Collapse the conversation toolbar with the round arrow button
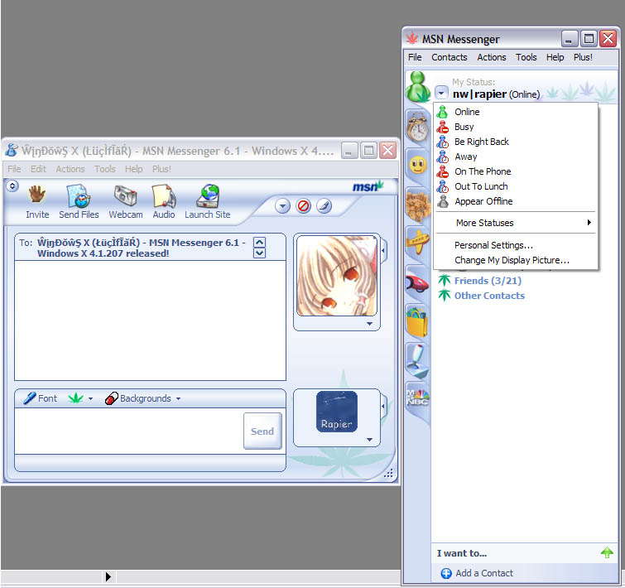The width and height of the screenshot is (625, 588). tap(12, 186)
